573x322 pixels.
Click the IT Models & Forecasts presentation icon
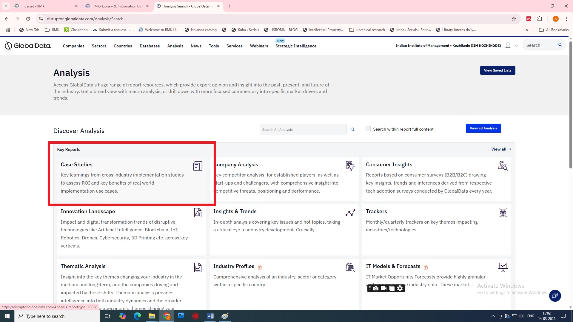click(503, 267)
